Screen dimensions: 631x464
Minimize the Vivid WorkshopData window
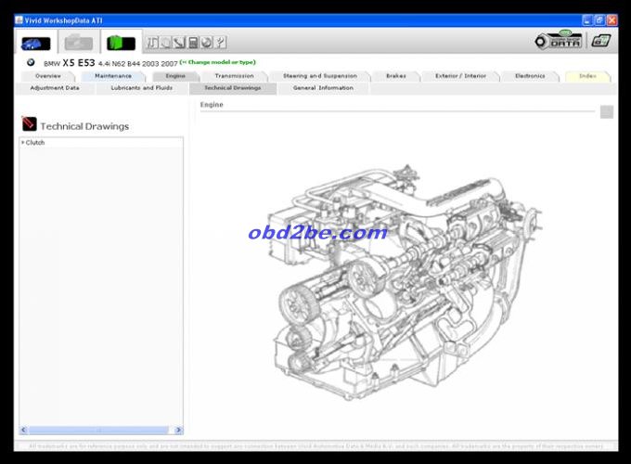(x=587, y=20)
